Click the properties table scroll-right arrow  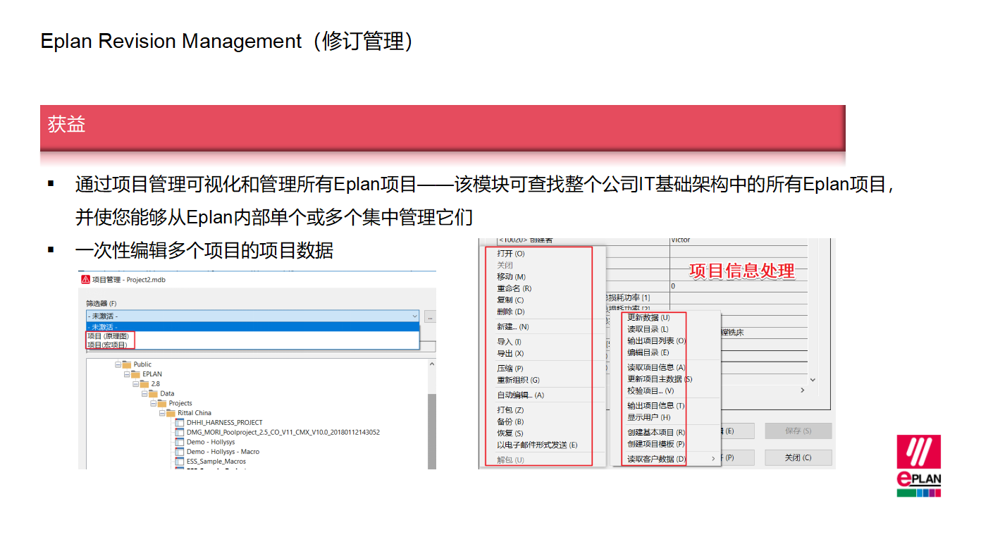tap(802, 390)
